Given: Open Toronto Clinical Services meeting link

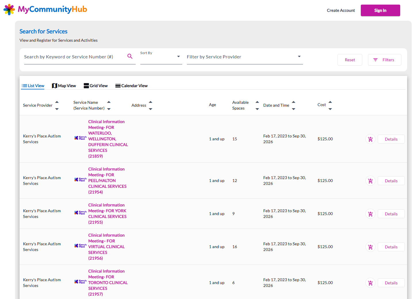Looking at the screenshot, I should [108, 283].
